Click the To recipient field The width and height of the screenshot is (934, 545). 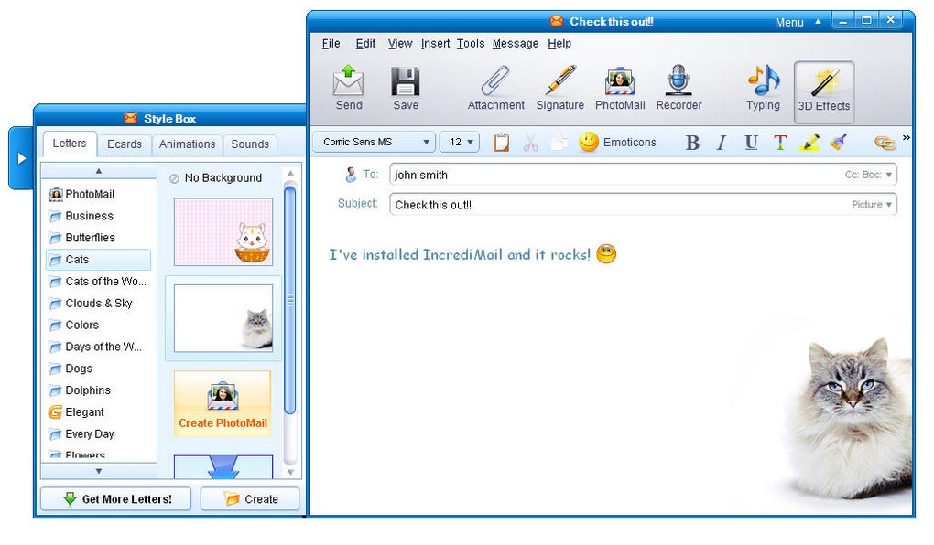coord(643,175)
